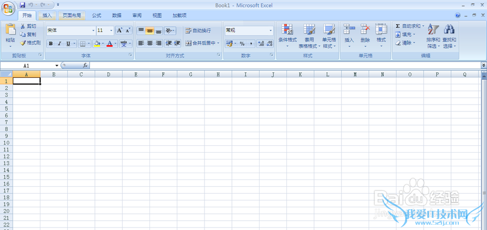Switch to the 公式 (Formulas) tab

96,15
